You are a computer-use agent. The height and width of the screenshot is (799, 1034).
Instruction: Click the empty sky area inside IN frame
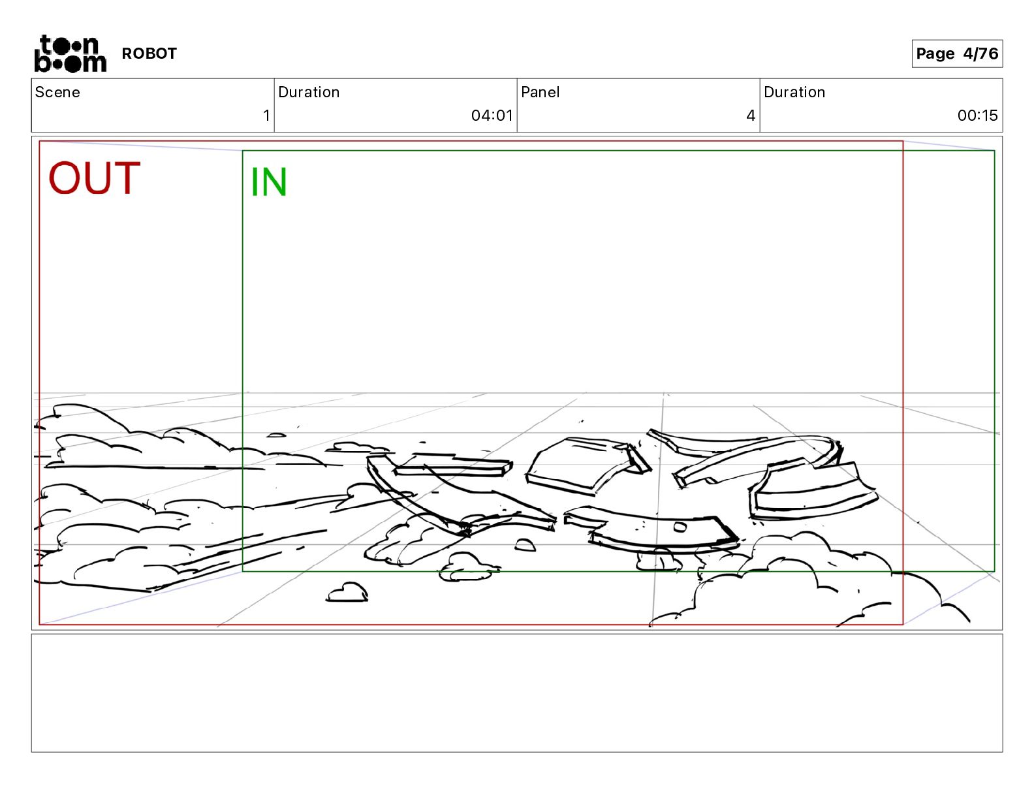587,274
